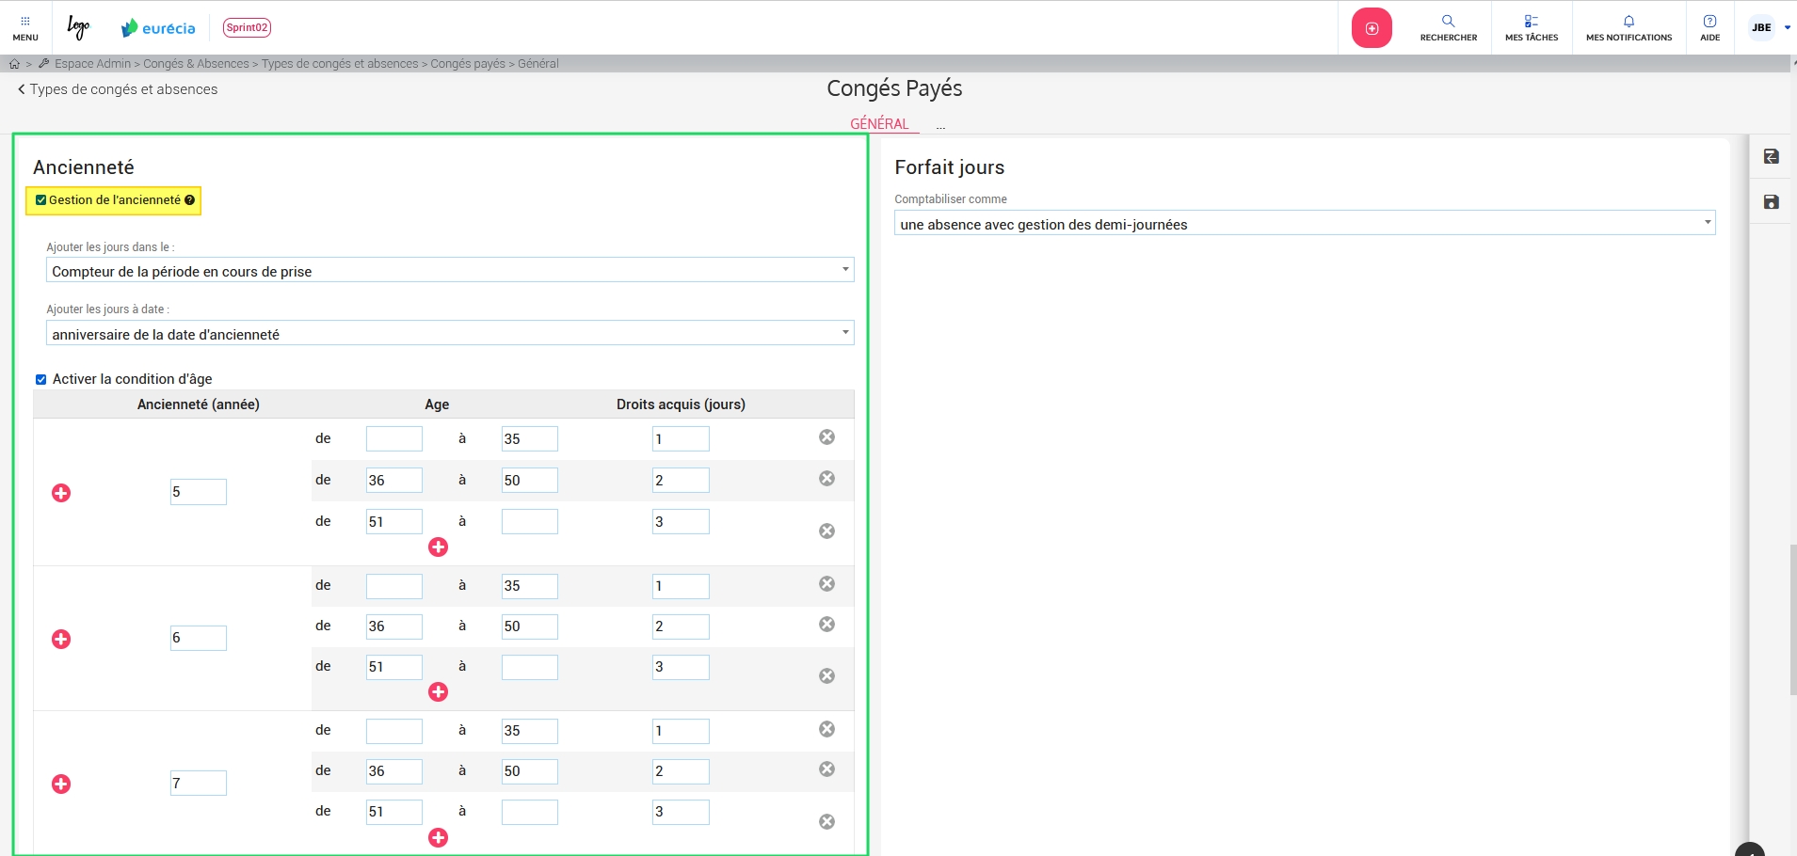Click the seniority year field containing 5
Screen dimensions: 1797x856
point(198,492)
